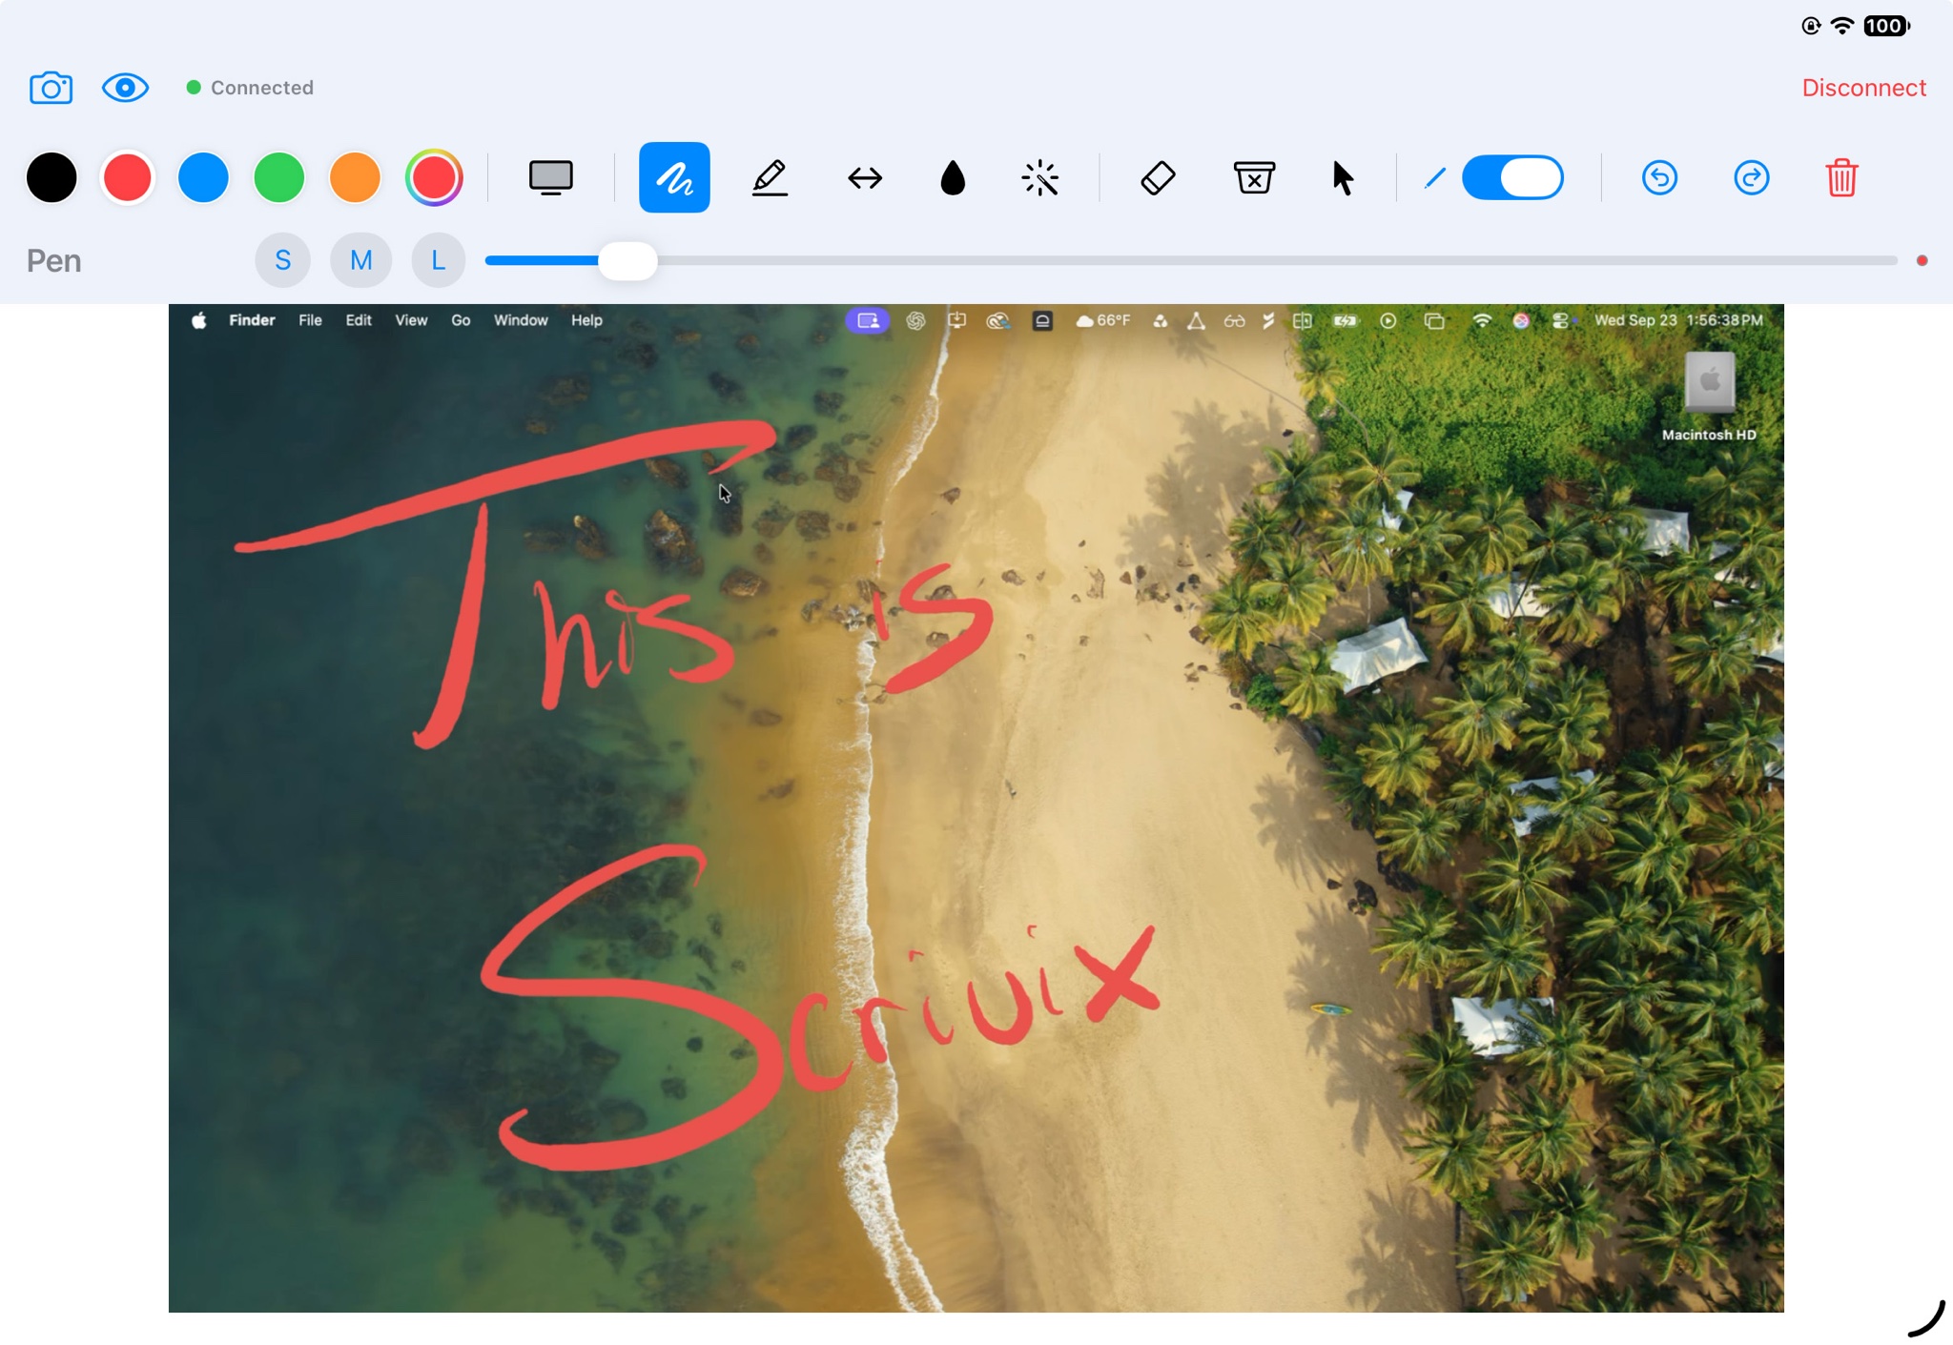
Task: Open the Apple menu on the remote Mac
Action: point(198,320)
